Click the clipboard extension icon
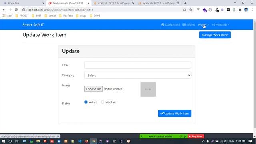Image resolution: width=256 pixels, height=144 pixels. [x=234, y=10]
